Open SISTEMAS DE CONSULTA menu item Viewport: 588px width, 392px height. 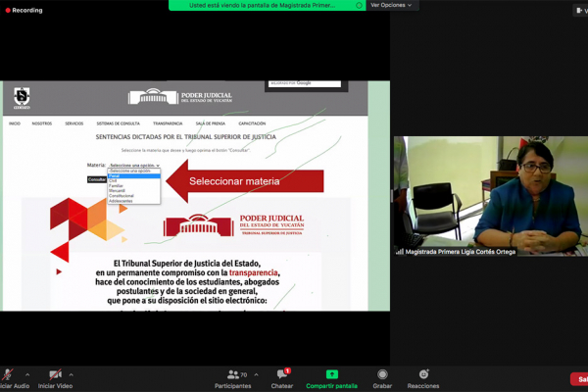click(119, 123)
